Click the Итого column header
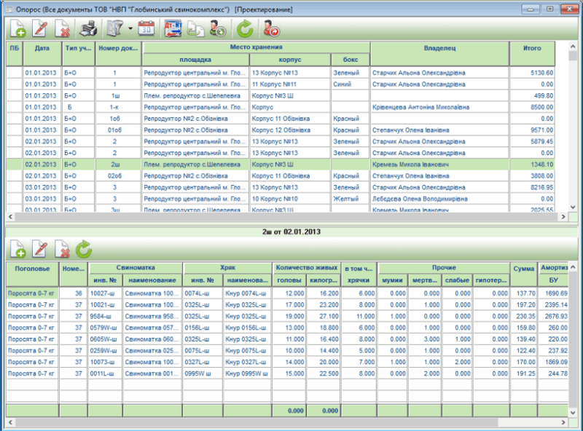This screenshot has height=431, width=583. (532, 48)
